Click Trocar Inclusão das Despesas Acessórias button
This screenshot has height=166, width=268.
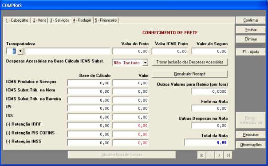click(190, 62)
